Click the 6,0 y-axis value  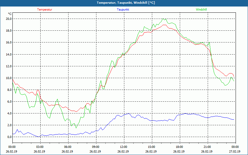(x=10, y=102)
